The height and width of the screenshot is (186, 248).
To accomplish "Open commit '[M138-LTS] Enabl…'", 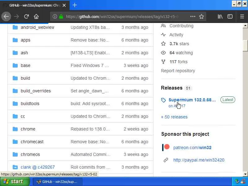I will (90, 53).
